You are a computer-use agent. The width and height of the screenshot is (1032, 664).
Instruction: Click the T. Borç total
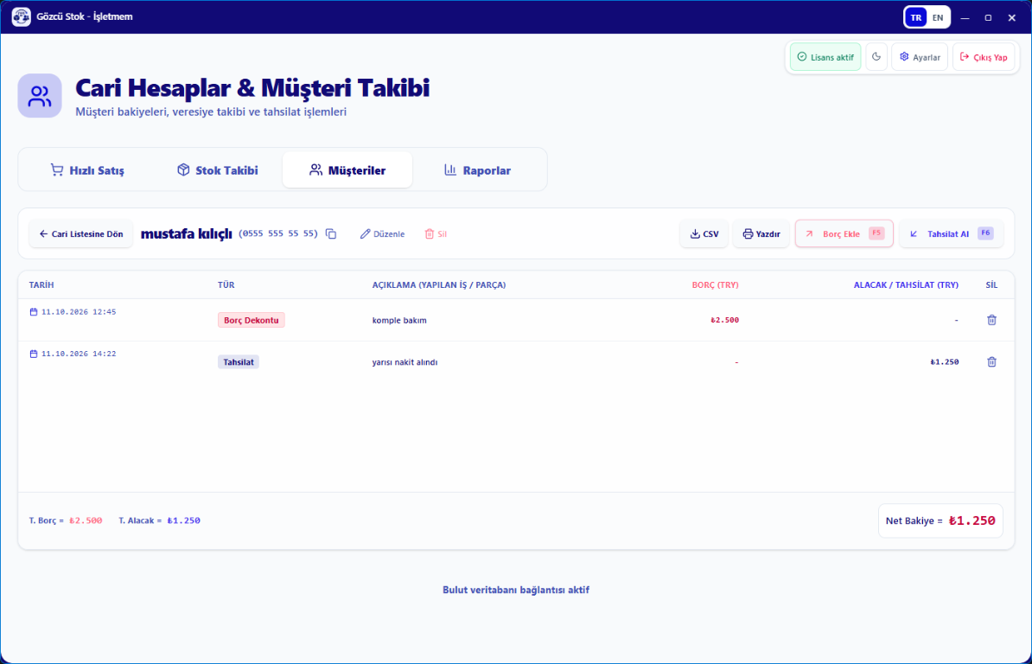[x=66, y=520]
